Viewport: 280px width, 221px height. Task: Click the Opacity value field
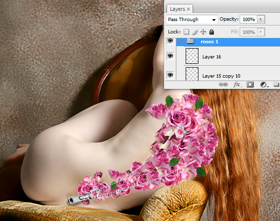click(249, 19)
